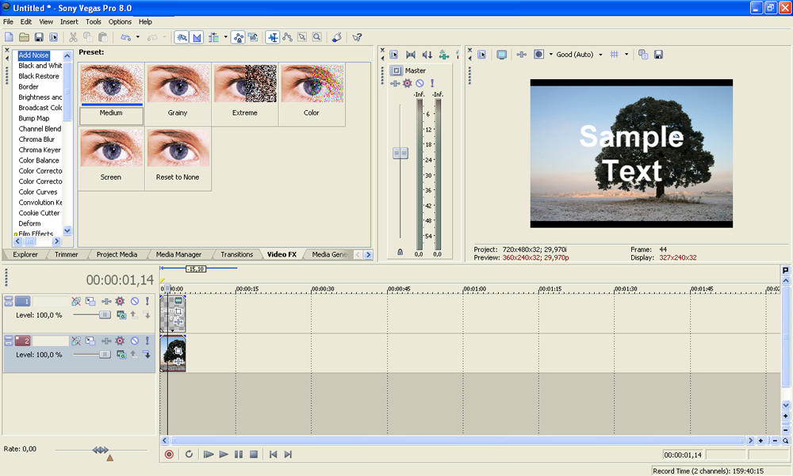The height and width of the screenshot is (476, 793).
Task: Click the Undo arrow icon
Action: click(x=125, y=37)
